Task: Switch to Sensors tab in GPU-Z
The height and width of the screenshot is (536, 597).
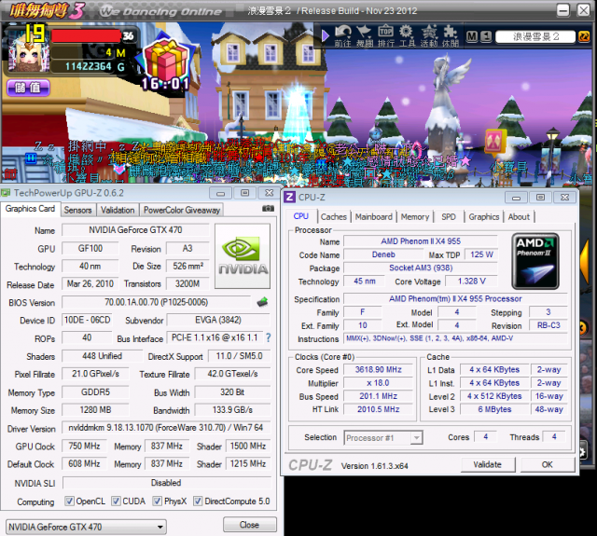Action: tap(77, 210)
